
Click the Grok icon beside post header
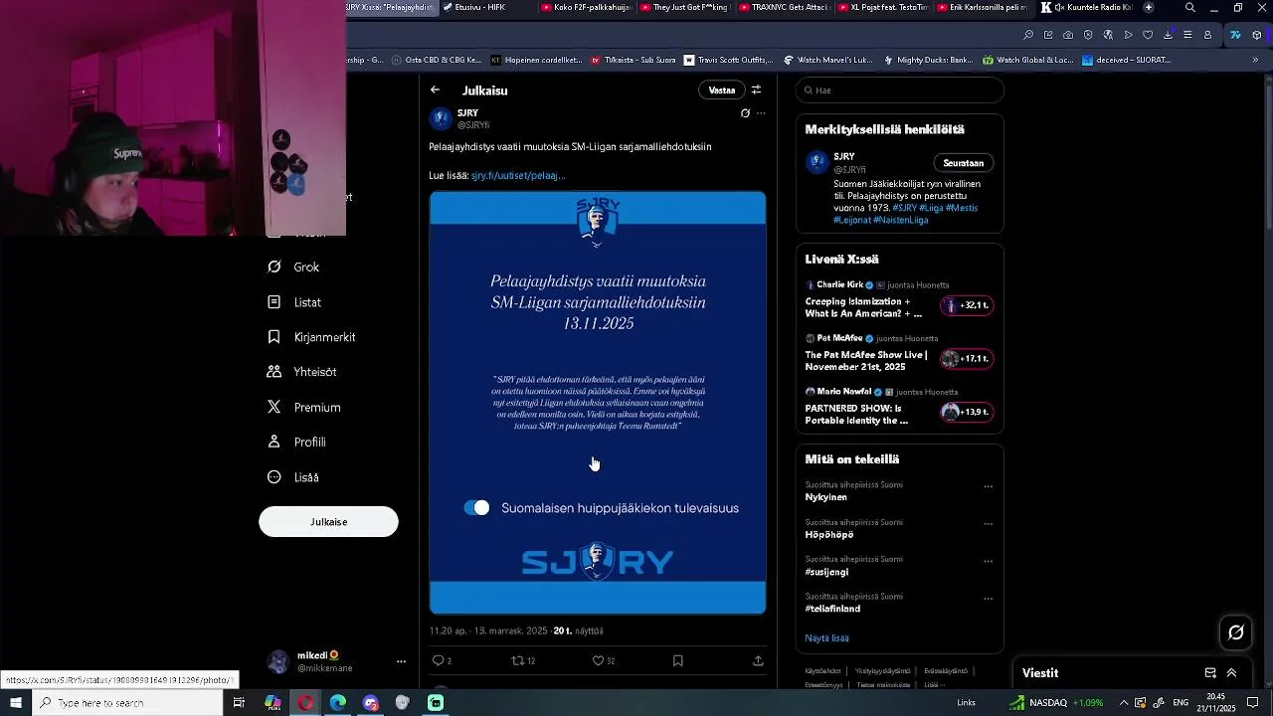745,113
